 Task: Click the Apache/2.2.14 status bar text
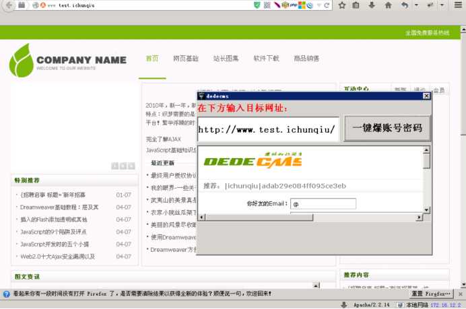[x=372, y=304]
